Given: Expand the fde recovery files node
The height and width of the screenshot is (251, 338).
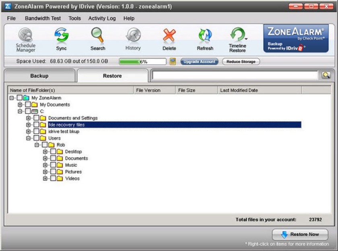Looking at the screenshot, I should 29,125.
